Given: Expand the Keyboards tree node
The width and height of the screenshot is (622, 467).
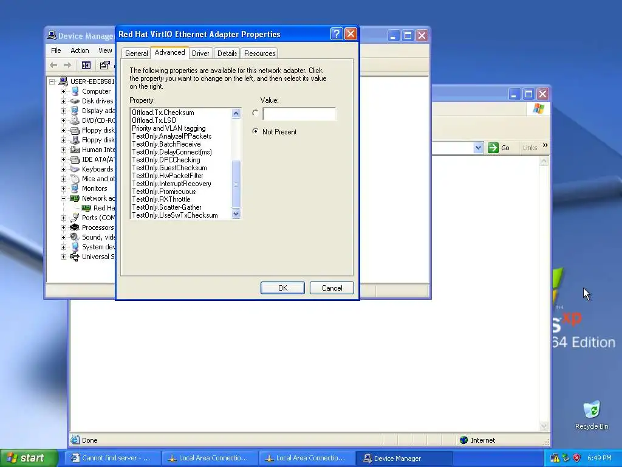Looking at the screenshot, I should [63, 169].
